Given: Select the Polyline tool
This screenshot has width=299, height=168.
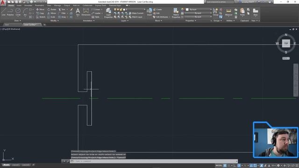Looking at the screenshot, I should (x=10, y=12).
